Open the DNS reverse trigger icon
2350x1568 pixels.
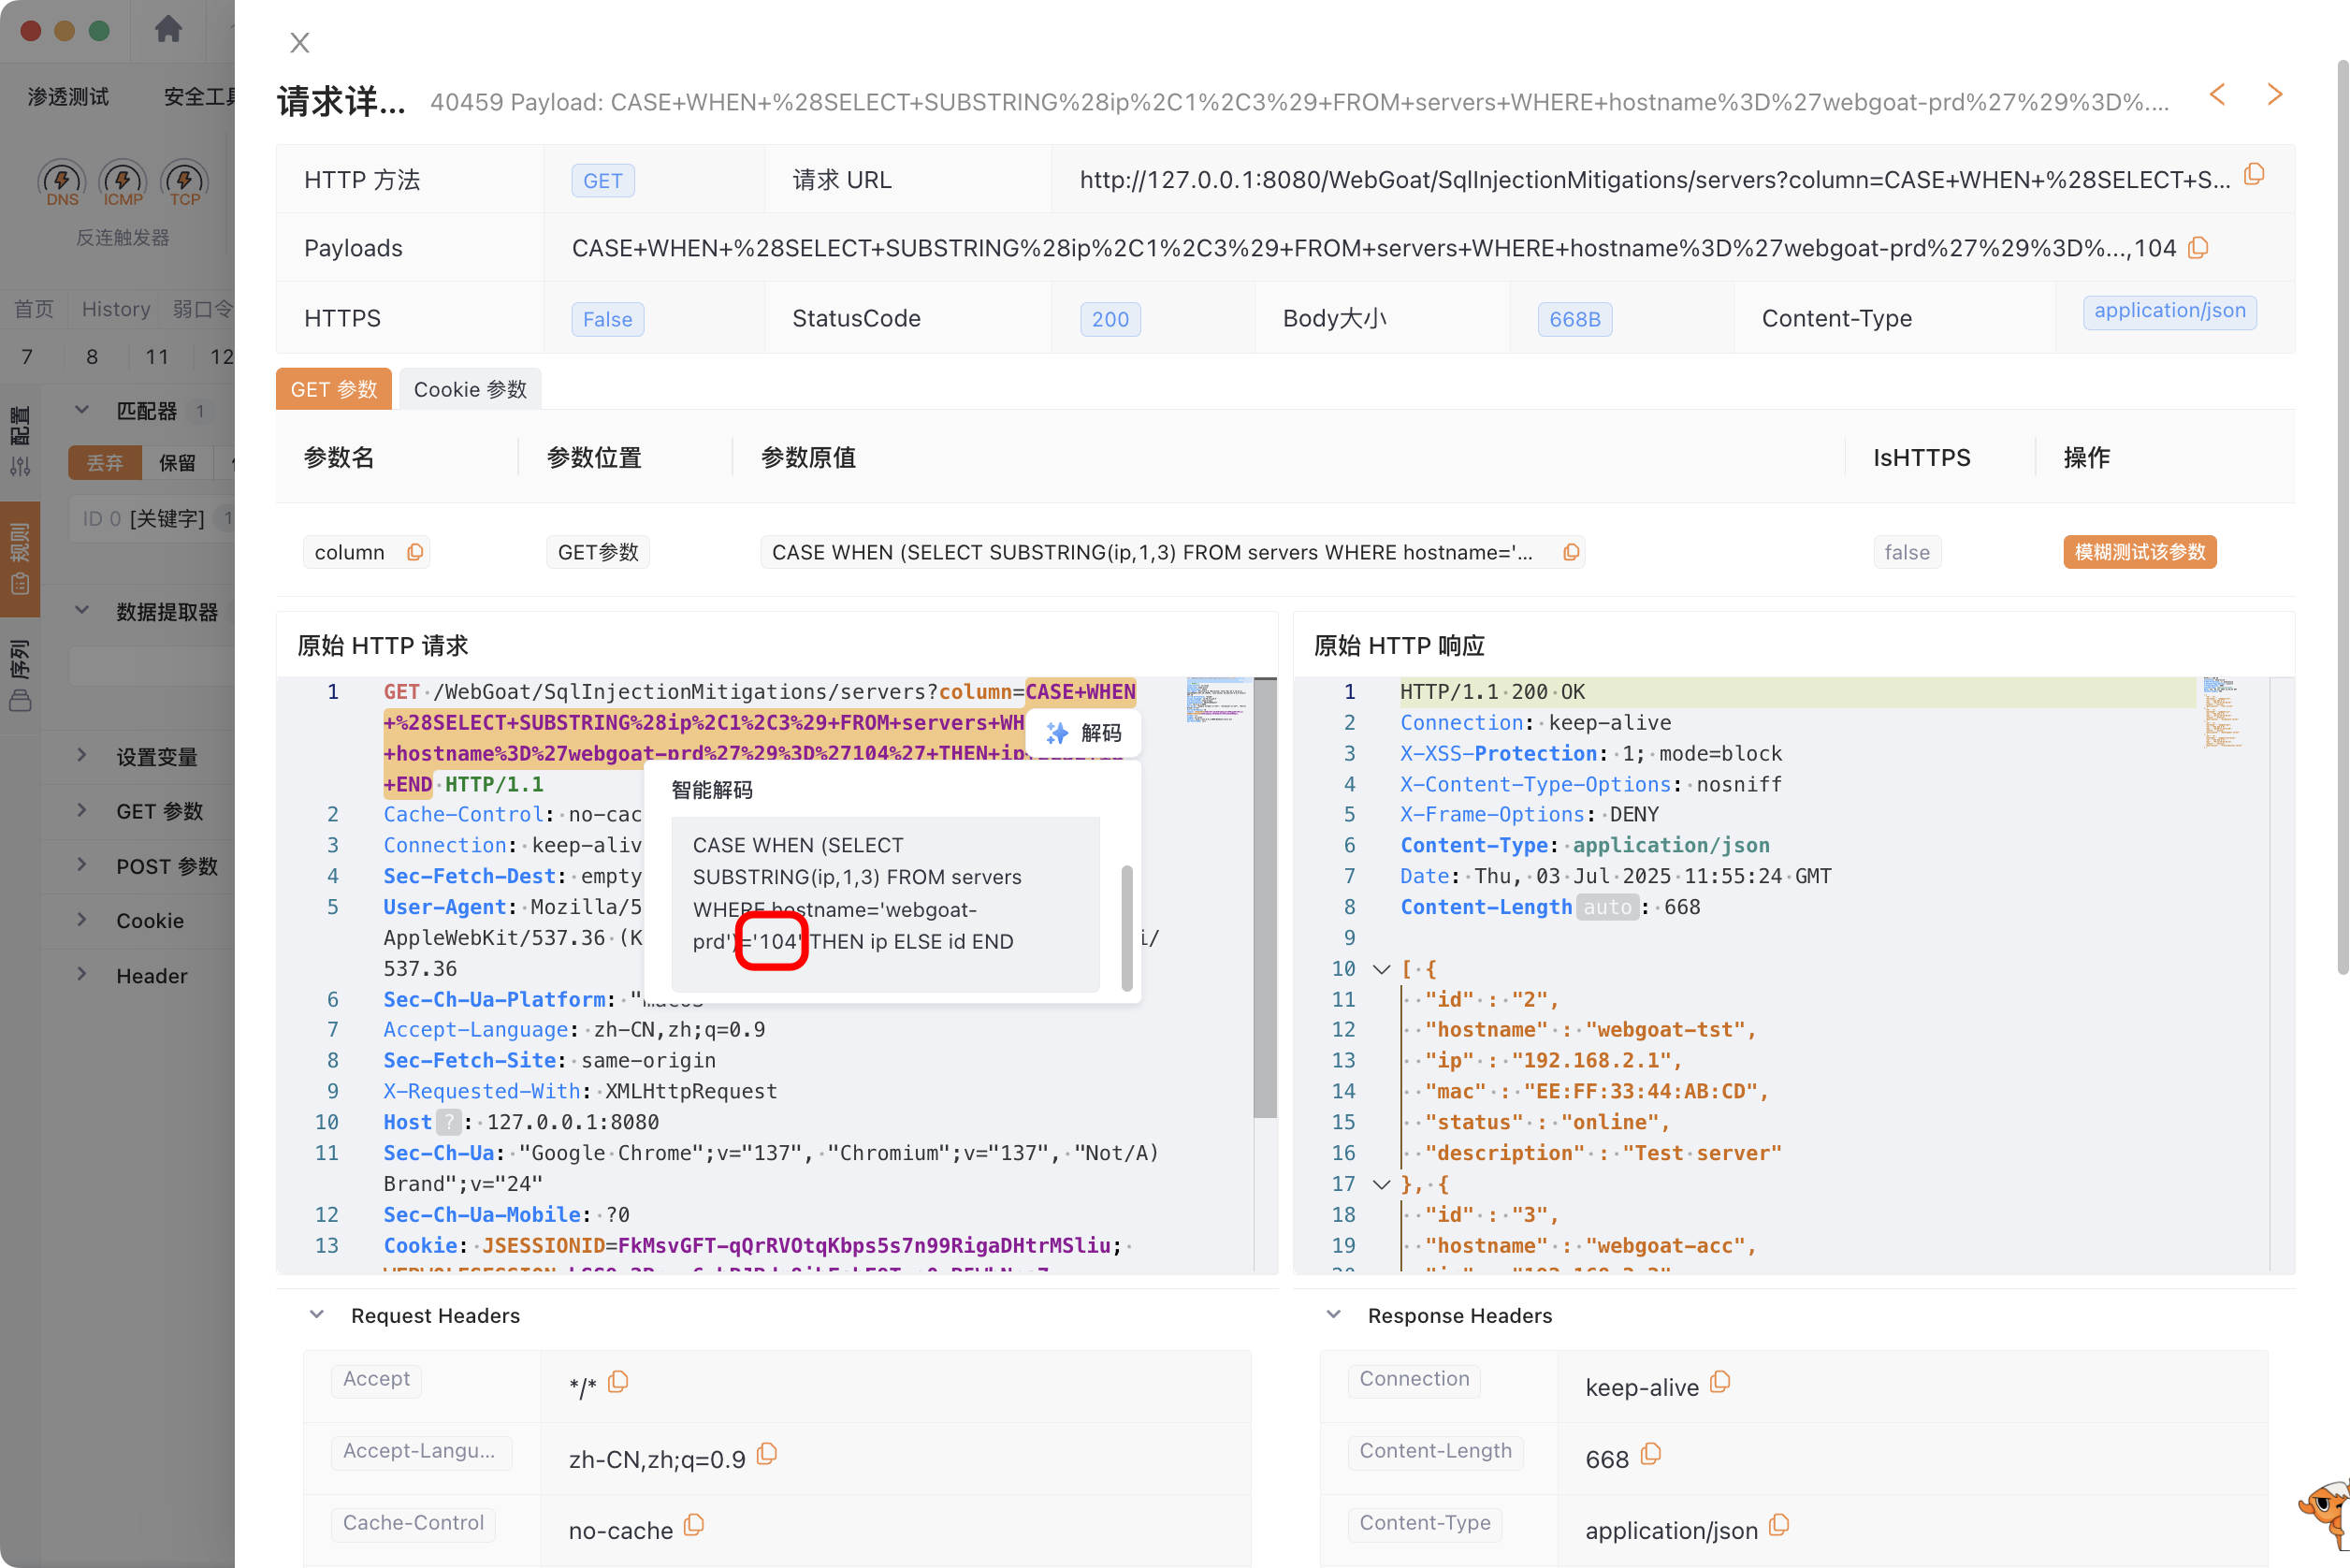[x=62, y=182]
